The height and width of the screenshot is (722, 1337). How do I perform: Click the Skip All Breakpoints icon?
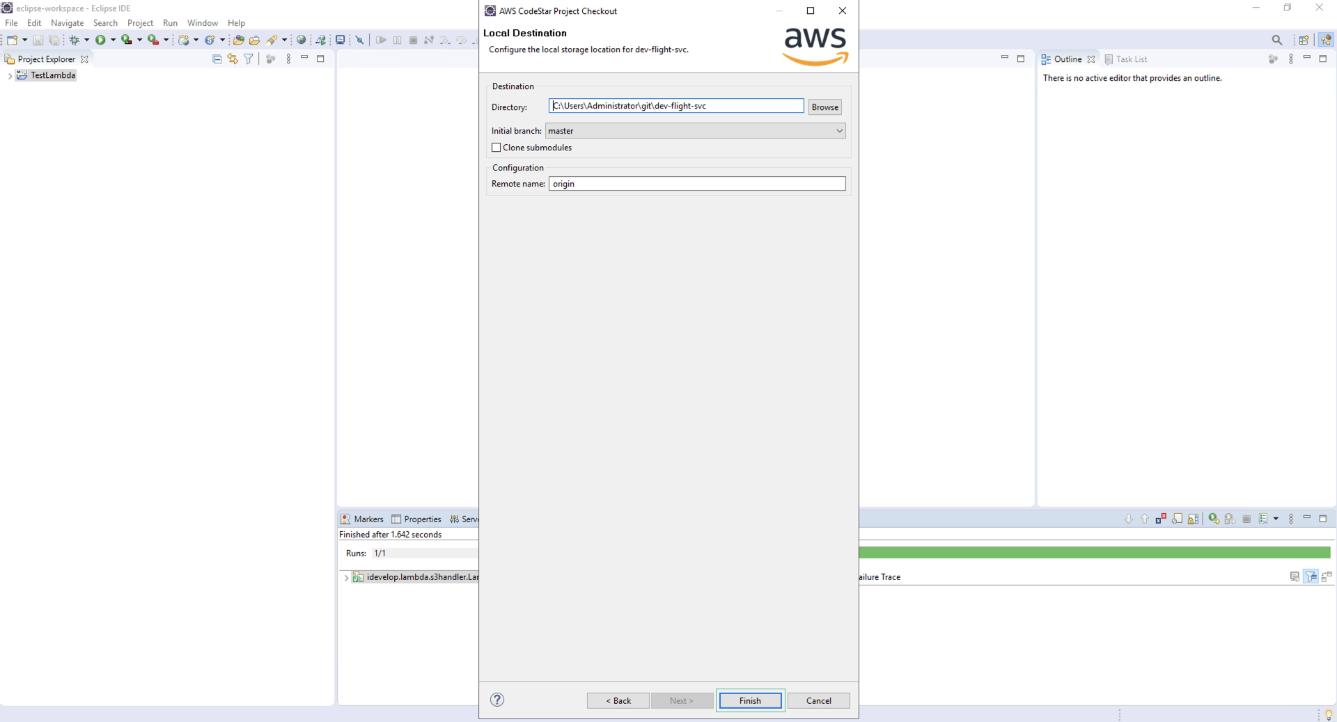tap(360, 40)
